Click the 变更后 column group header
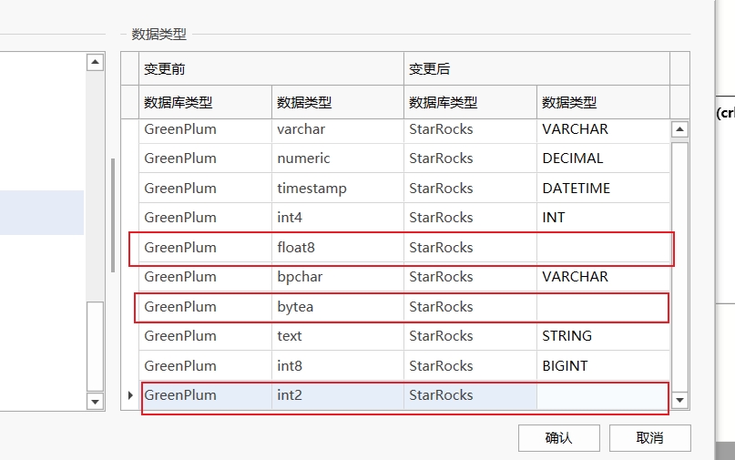 pos(536,69)
